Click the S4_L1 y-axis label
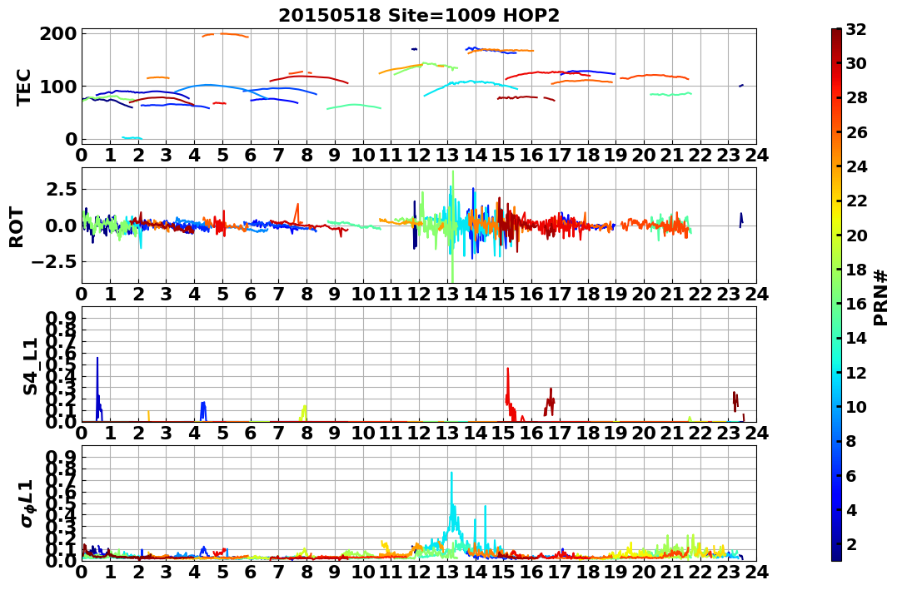The width and height of the screenshot is (897, 590). tap(30, 366)
